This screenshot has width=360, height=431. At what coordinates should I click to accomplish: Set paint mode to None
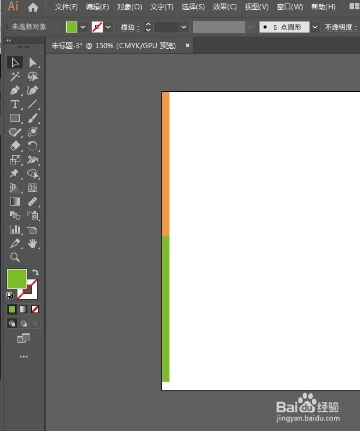tap(35, 310)
